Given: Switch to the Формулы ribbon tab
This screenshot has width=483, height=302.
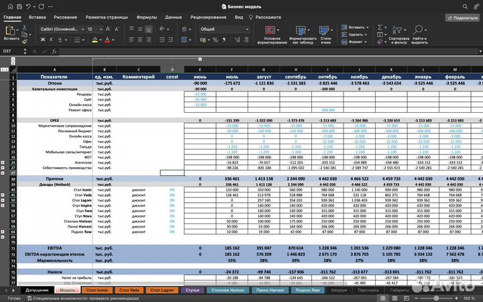Looking at the screenshot, I should tap(146, 17).
